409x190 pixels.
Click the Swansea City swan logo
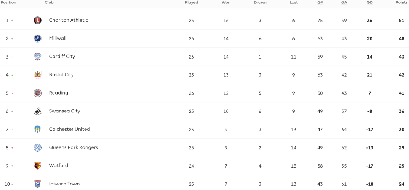[x=38, y=111]
